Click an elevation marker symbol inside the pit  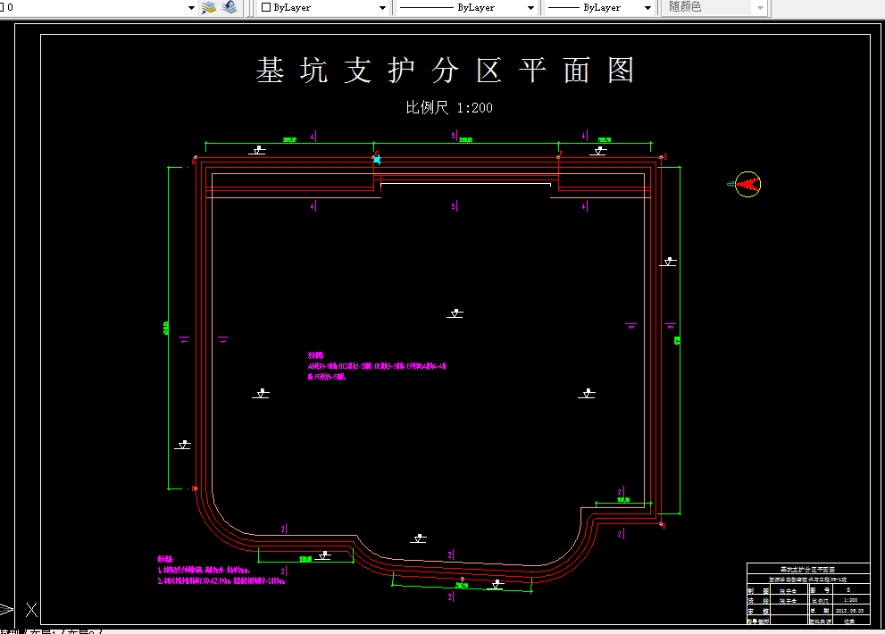454,313
